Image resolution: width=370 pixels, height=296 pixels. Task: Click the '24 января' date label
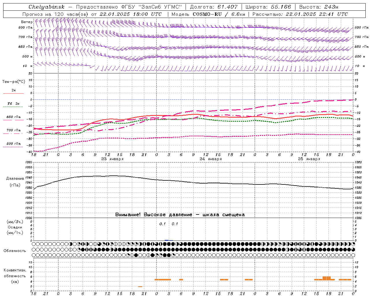[211, 159]
